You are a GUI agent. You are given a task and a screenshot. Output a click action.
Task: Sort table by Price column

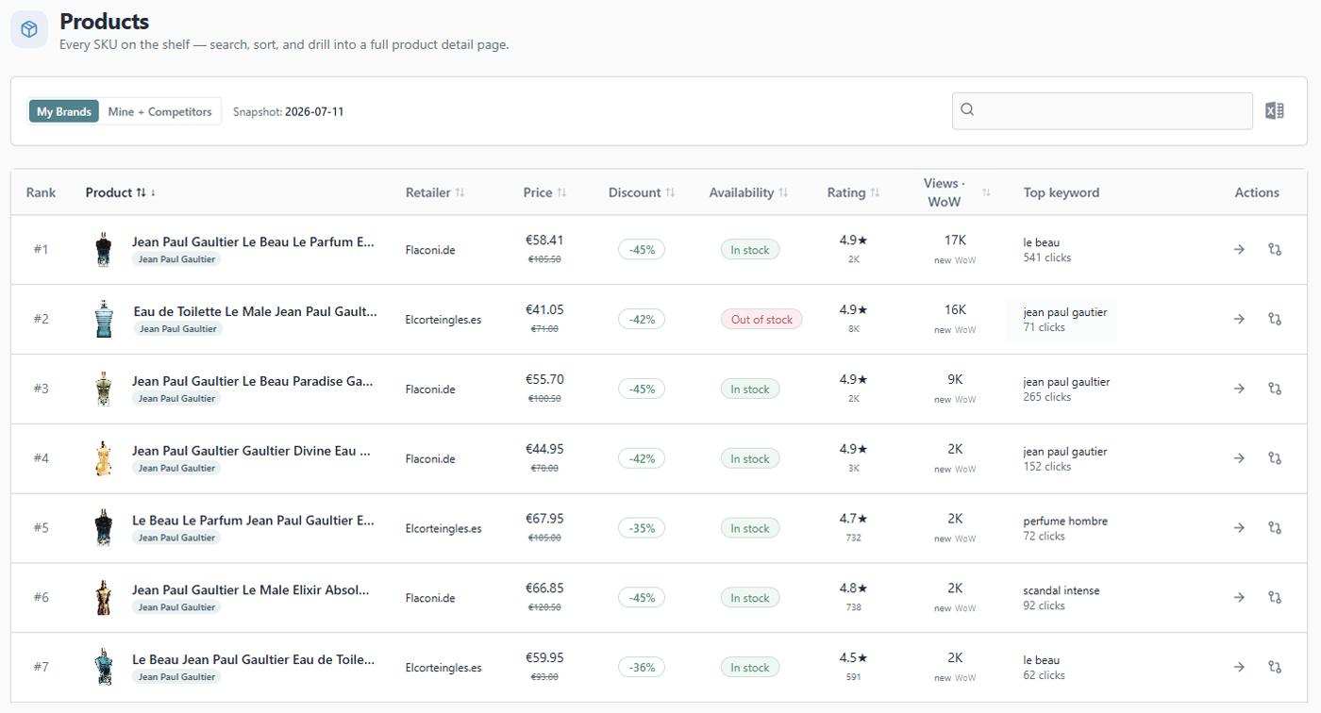(x=545, y=192)
